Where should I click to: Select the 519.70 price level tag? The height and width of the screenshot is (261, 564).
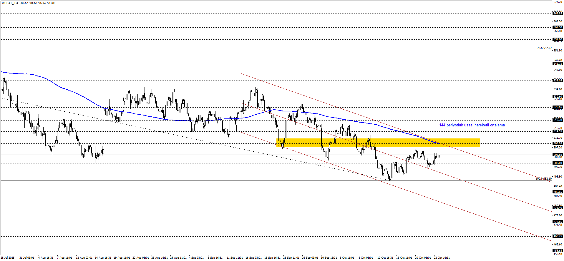point(558,120)
